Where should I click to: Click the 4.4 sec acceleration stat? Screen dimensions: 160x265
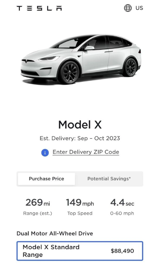tap(122, 203)
